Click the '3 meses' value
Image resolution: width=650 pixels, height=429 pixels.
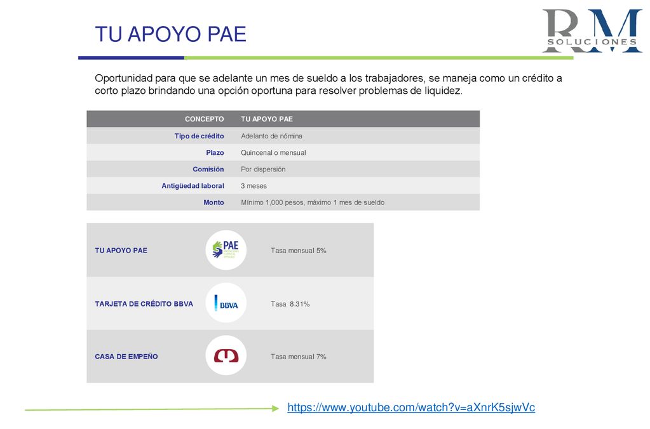(254, 186)
